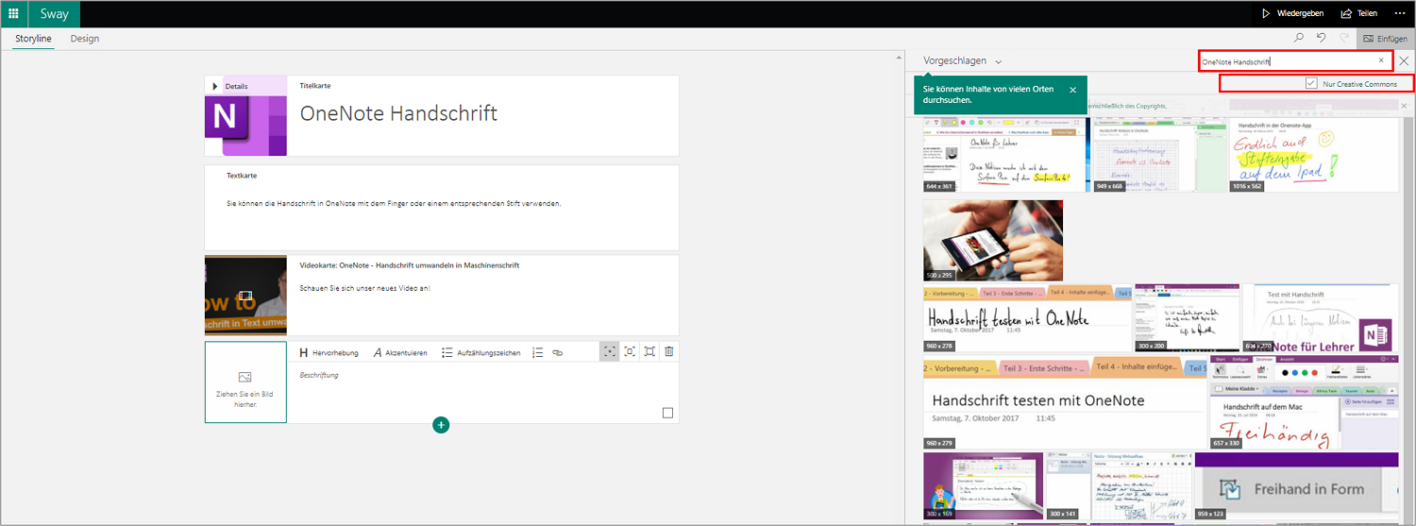Image resolution: width=1416 pixels, height=526 pixels.
Task: Delete the image card with trash icon
Action: pos(669,351)
